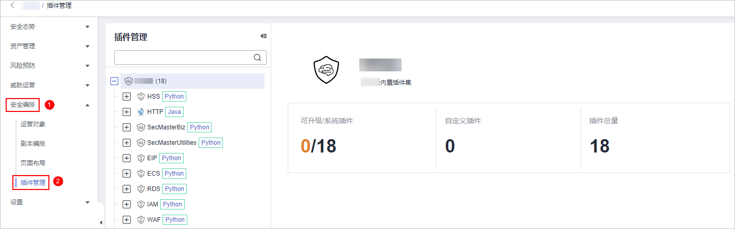Viewport: 735px width, 229px height.
Task: Select SecMasterUtilities in the plugin tree
Action: [171, 143]
